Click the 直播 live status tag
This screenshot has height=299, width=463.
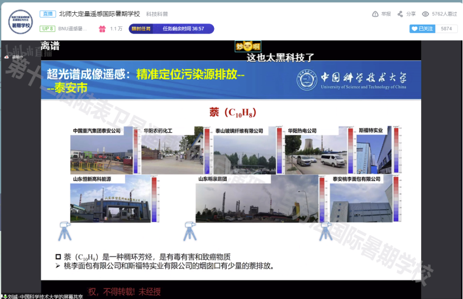47,14
